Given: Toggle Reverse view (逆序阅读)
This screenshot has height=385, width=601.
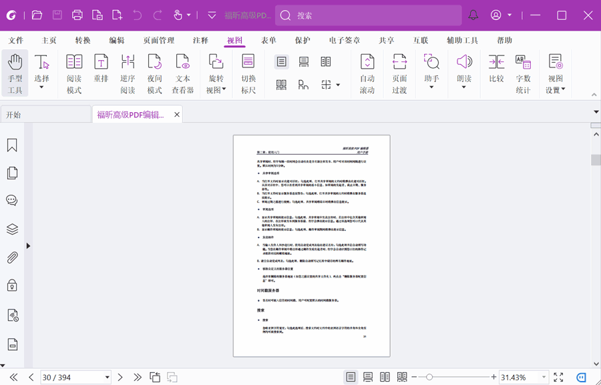Looking at the screenshot, I should 128,73.
